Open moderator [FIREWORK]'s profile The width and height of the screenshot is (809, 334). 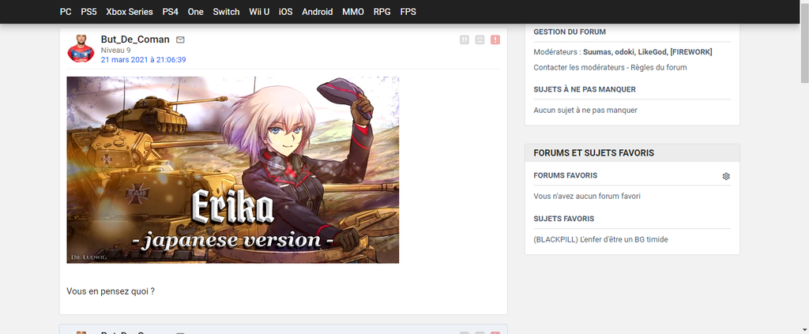(691, 52)
